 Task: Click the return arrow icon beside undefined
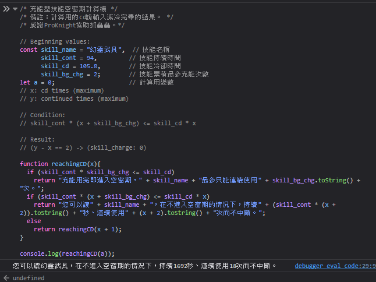[x=6, y=278]
